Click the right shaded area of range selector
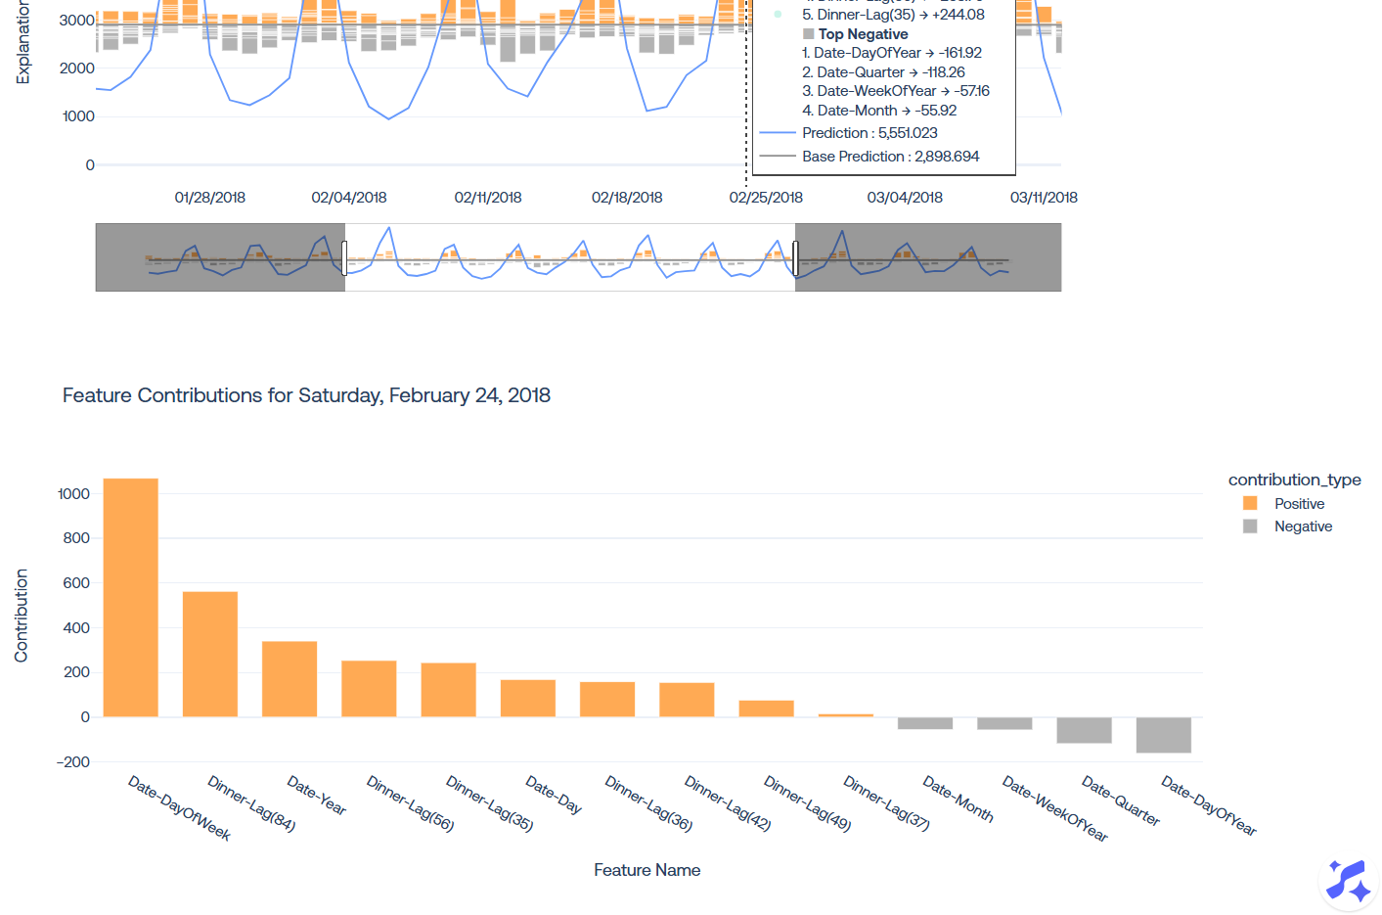1382x915 pixels. (x=927, y=257)
